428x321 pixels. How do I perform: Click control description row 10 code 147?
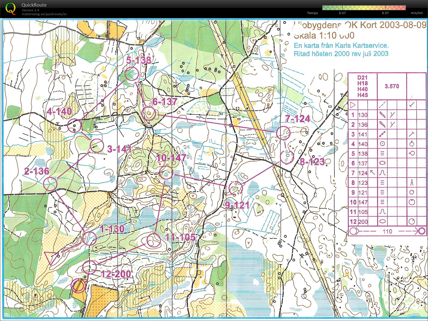(363, 202)
